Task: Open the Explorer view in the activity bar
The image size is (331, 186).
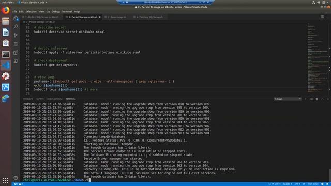Action: pyautogui.click(x=16, y=19)
